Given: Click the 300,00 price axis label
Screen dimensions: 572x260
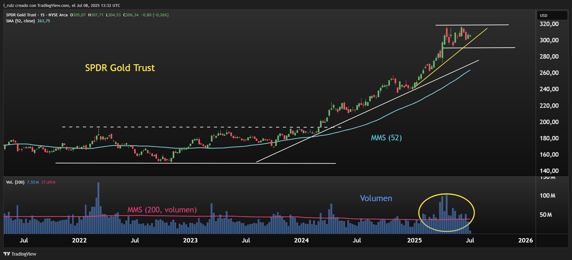Looking at the screenshot, I should (549, 40).
